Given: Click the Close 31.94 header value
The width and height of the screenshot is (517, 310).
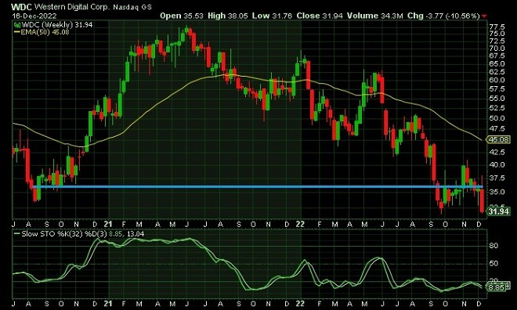Looking at the screenshot, I should pos(320,16).
